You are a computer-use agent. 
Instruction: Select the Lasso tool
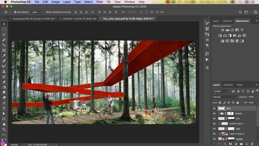coord(4,34)
